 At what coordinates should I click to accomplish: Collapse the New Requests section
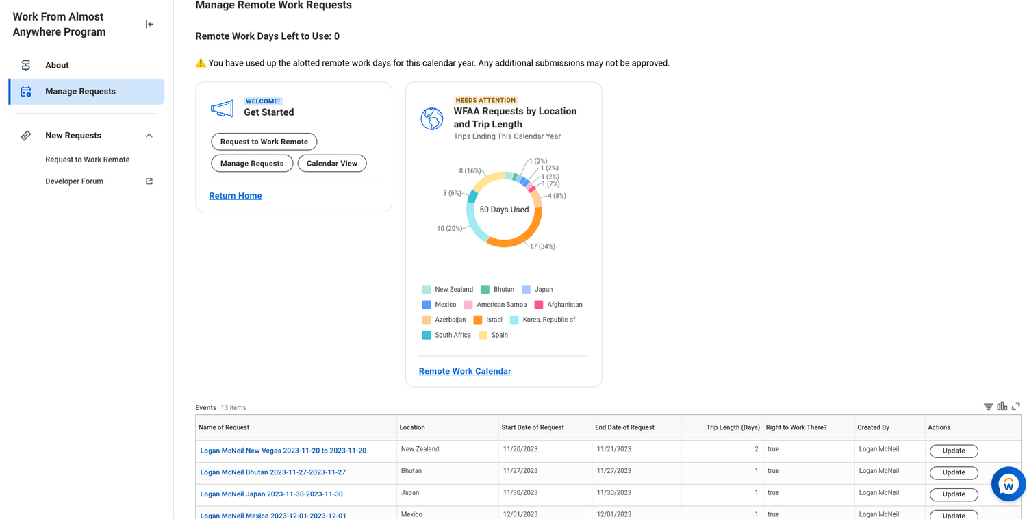149,135
